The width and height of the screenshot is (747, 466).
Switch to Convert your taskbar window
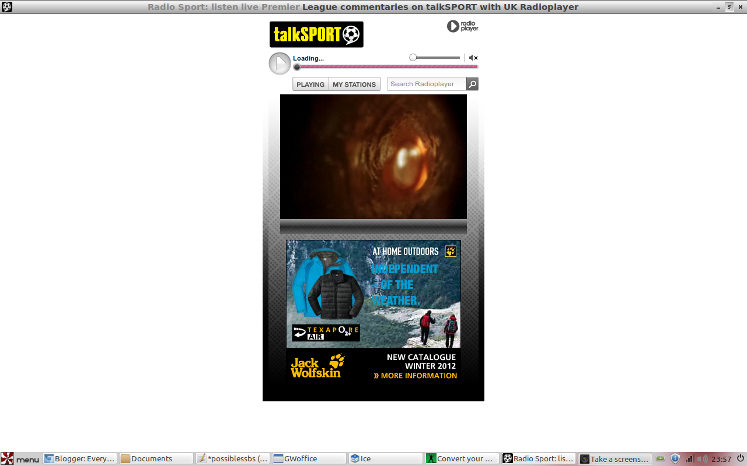point(462,458)
